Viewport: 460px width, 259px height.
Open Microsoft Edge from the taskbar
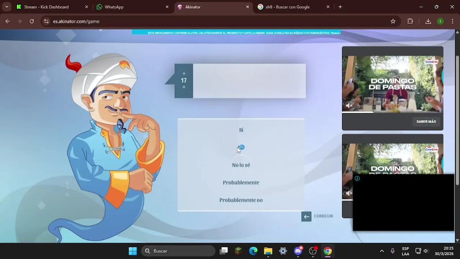click(253, 251)
